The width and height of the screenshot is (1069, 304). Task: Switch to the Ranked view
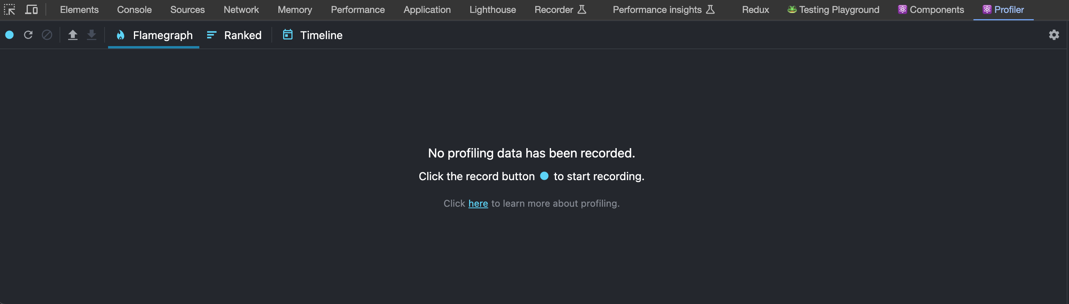[x=242, y=35]
